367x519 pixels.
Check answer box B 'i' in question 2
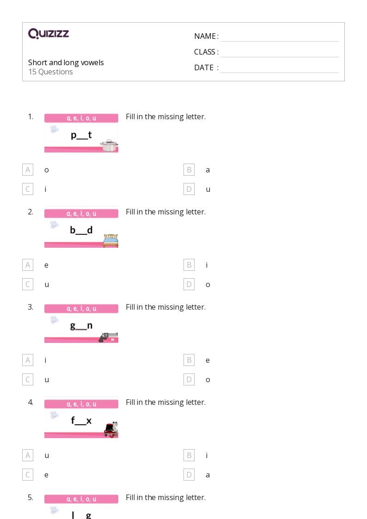[x=189, y=265]
